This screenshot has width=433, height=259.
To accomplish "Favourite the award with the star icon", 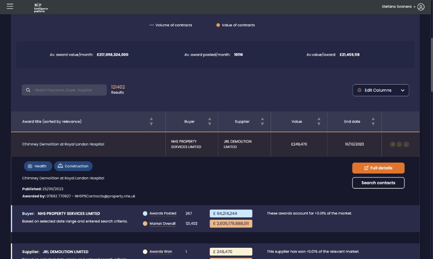I will coord(406,144).
